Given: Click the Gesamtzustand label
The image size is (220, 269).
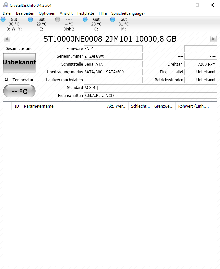Looking at the screenshot, I should pos(19,49).
